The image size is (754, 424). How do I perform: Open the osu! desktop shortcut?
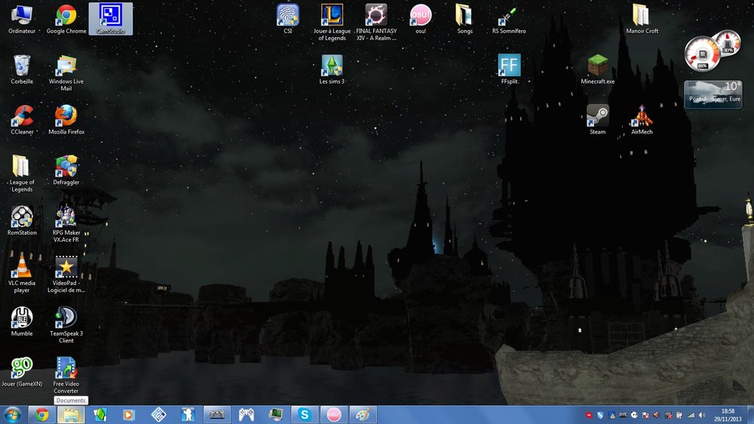pos(421,20)
